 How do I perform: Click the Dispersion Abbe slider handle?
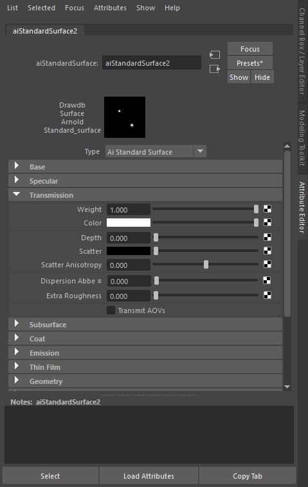tap(157, 280)
